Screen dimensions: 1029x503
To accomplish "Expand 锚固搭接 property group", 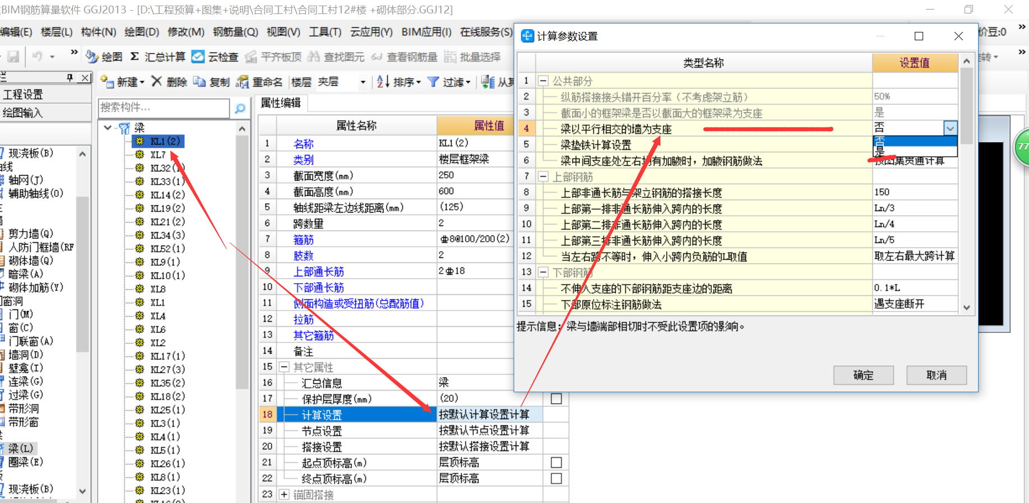I will click(x=284, y=495).
